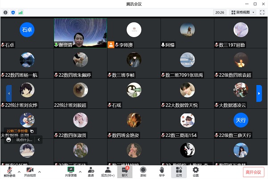The image size is (268, 179).
Task: Unmute the microphone
Action: click(x=9, y=172)
